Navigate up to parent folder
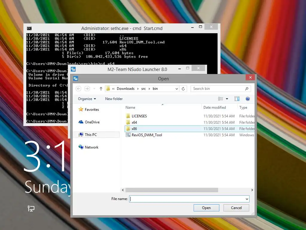306x230 pixels. pos(101,89)
